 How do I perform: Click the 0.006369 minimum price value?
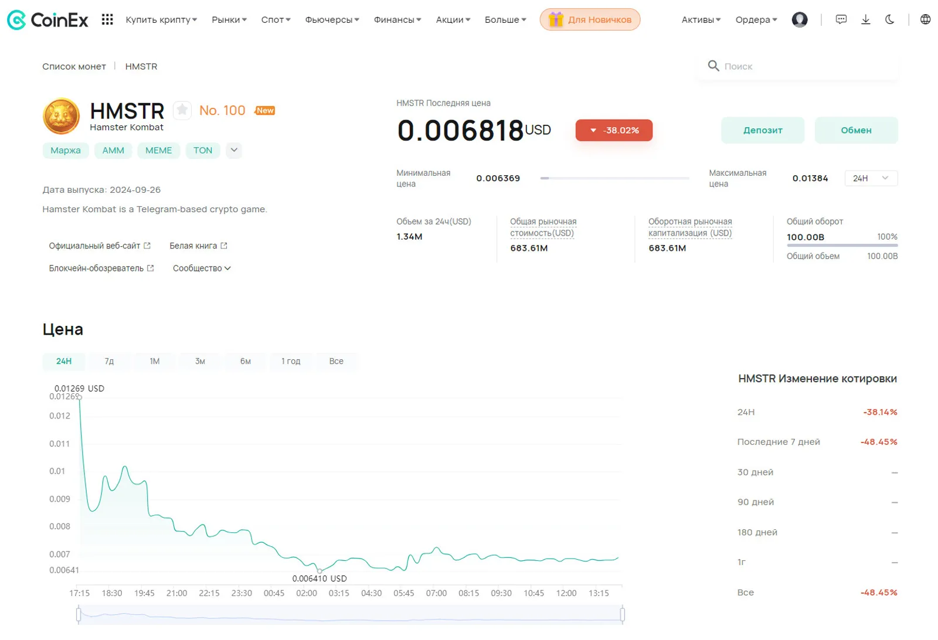pyautogui.click(x=498, y=178)
